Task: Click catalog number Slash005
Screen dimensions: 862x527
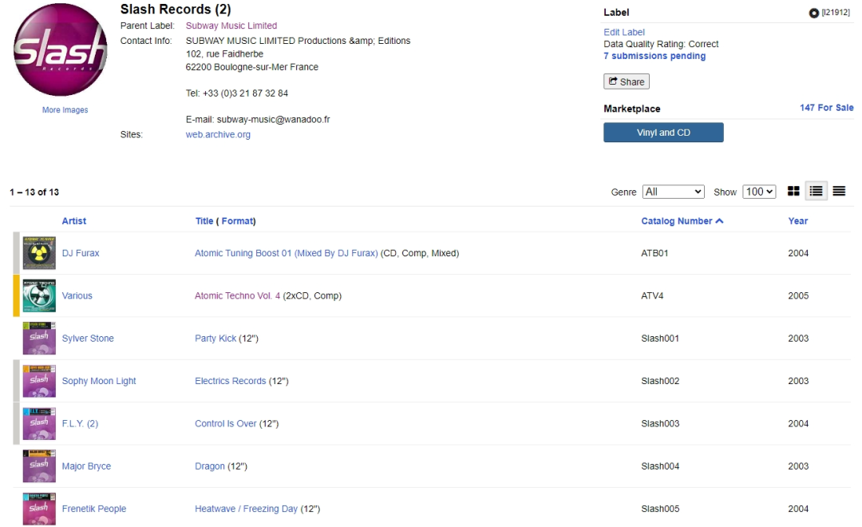Action: [660, 509]
